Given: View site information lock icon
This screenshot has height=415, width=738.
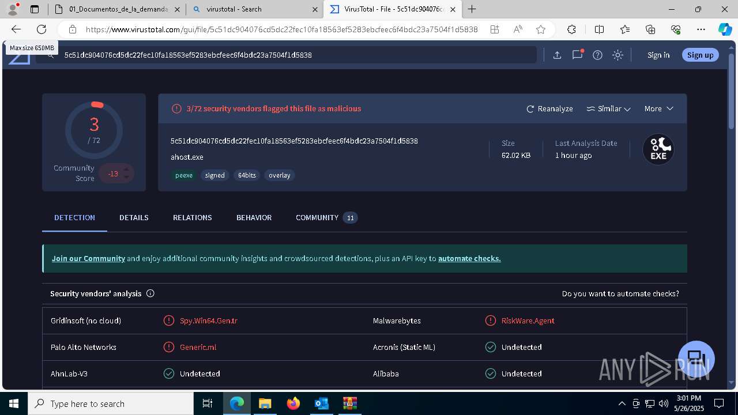Looking at the screenshot, I should [x=73, y=29].
